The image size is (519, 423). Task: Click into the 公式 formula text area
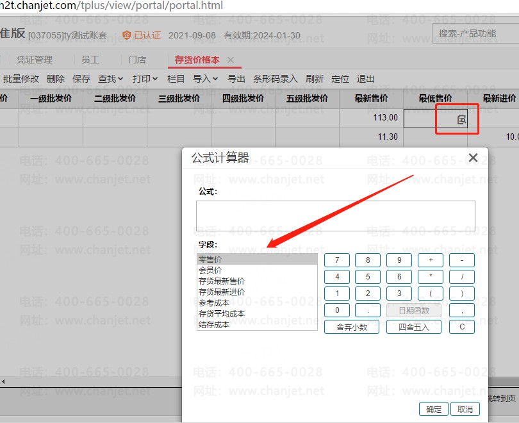336,216
